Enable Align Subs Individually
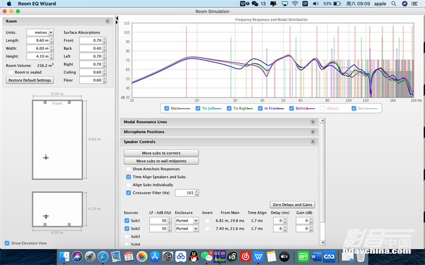 [x=129, y=185]
